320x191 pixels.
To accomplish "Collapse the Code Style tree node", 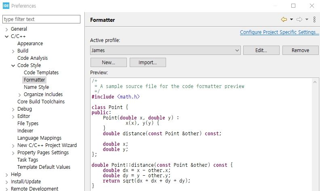I will point(13,65).
